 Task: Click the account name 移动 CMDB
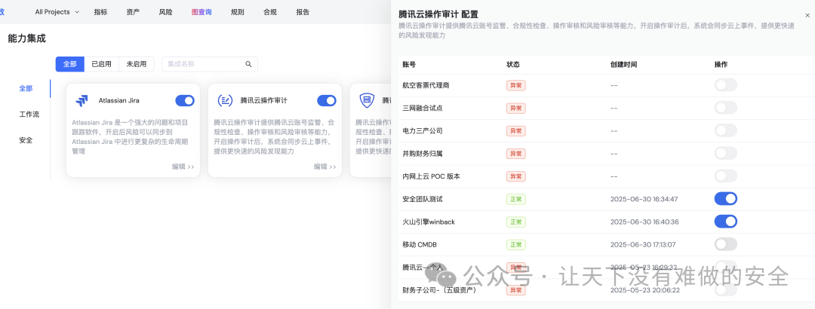[x=419, y=245]
